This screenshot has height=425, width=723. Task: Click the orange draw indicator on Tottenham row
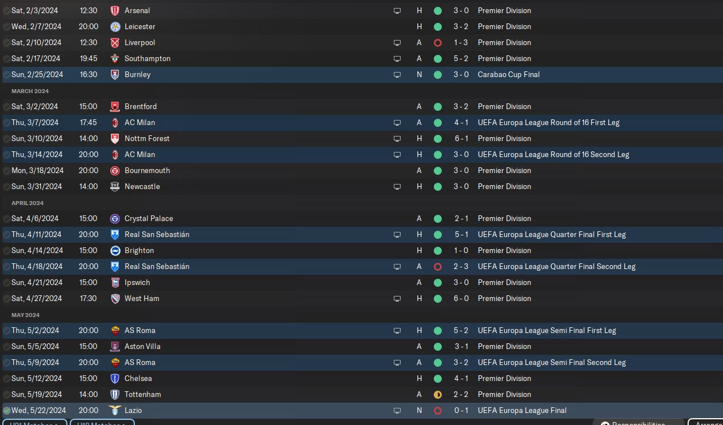(438, 394)
